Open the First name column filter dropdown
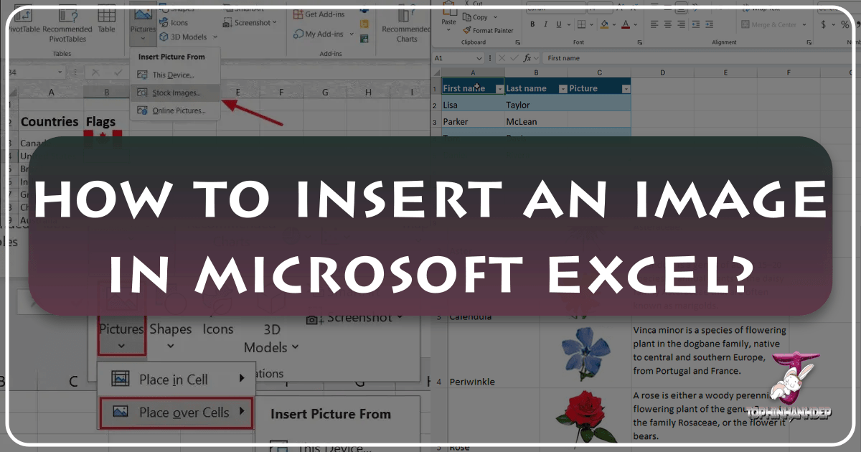Screen dimensions: 861x452 tap(499, 88)
